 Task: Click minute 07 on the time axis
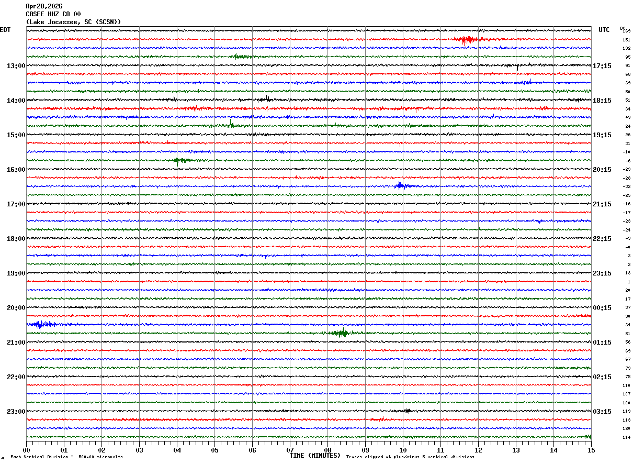290,450
